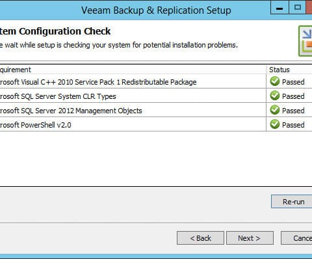Click the Visual C++ 2010 Passed checkmark icon

point(275,81)
